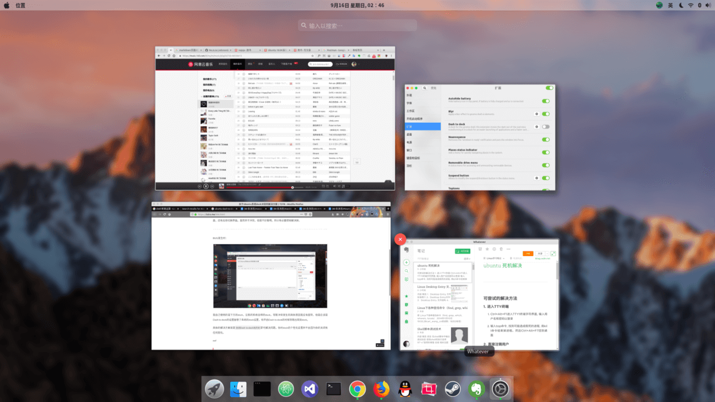Launch Google Chrome from the dock

tap(357, 389)
